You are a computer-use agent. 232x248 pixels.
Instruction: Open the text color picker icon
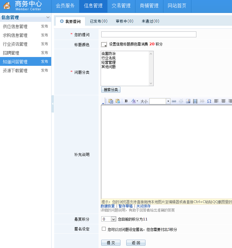pyautogui.click(x=134, y=101)
